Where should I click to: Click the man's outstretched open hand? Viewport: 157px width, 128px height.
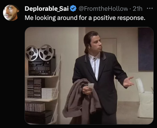[128, 82]
